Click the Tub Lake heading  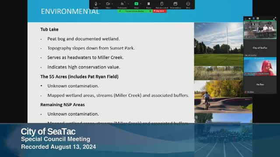point(49,29)
